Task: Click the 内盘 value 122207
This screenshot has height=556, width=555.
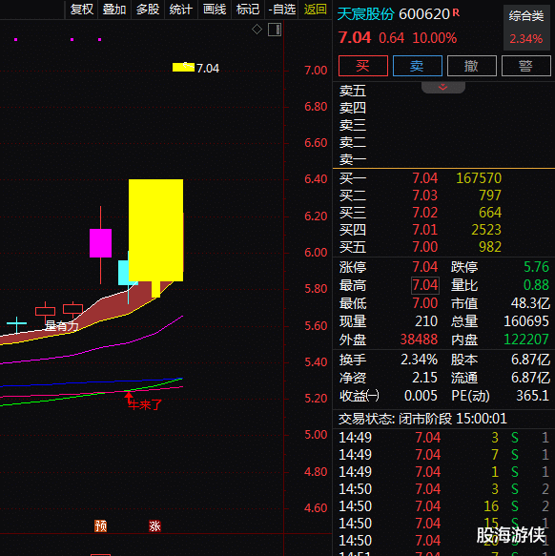Action: click(526, 340)
